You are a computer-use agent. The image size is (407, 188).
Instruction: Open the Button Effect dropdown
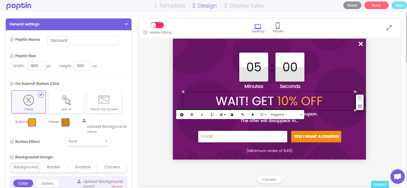tap(88, 141)
